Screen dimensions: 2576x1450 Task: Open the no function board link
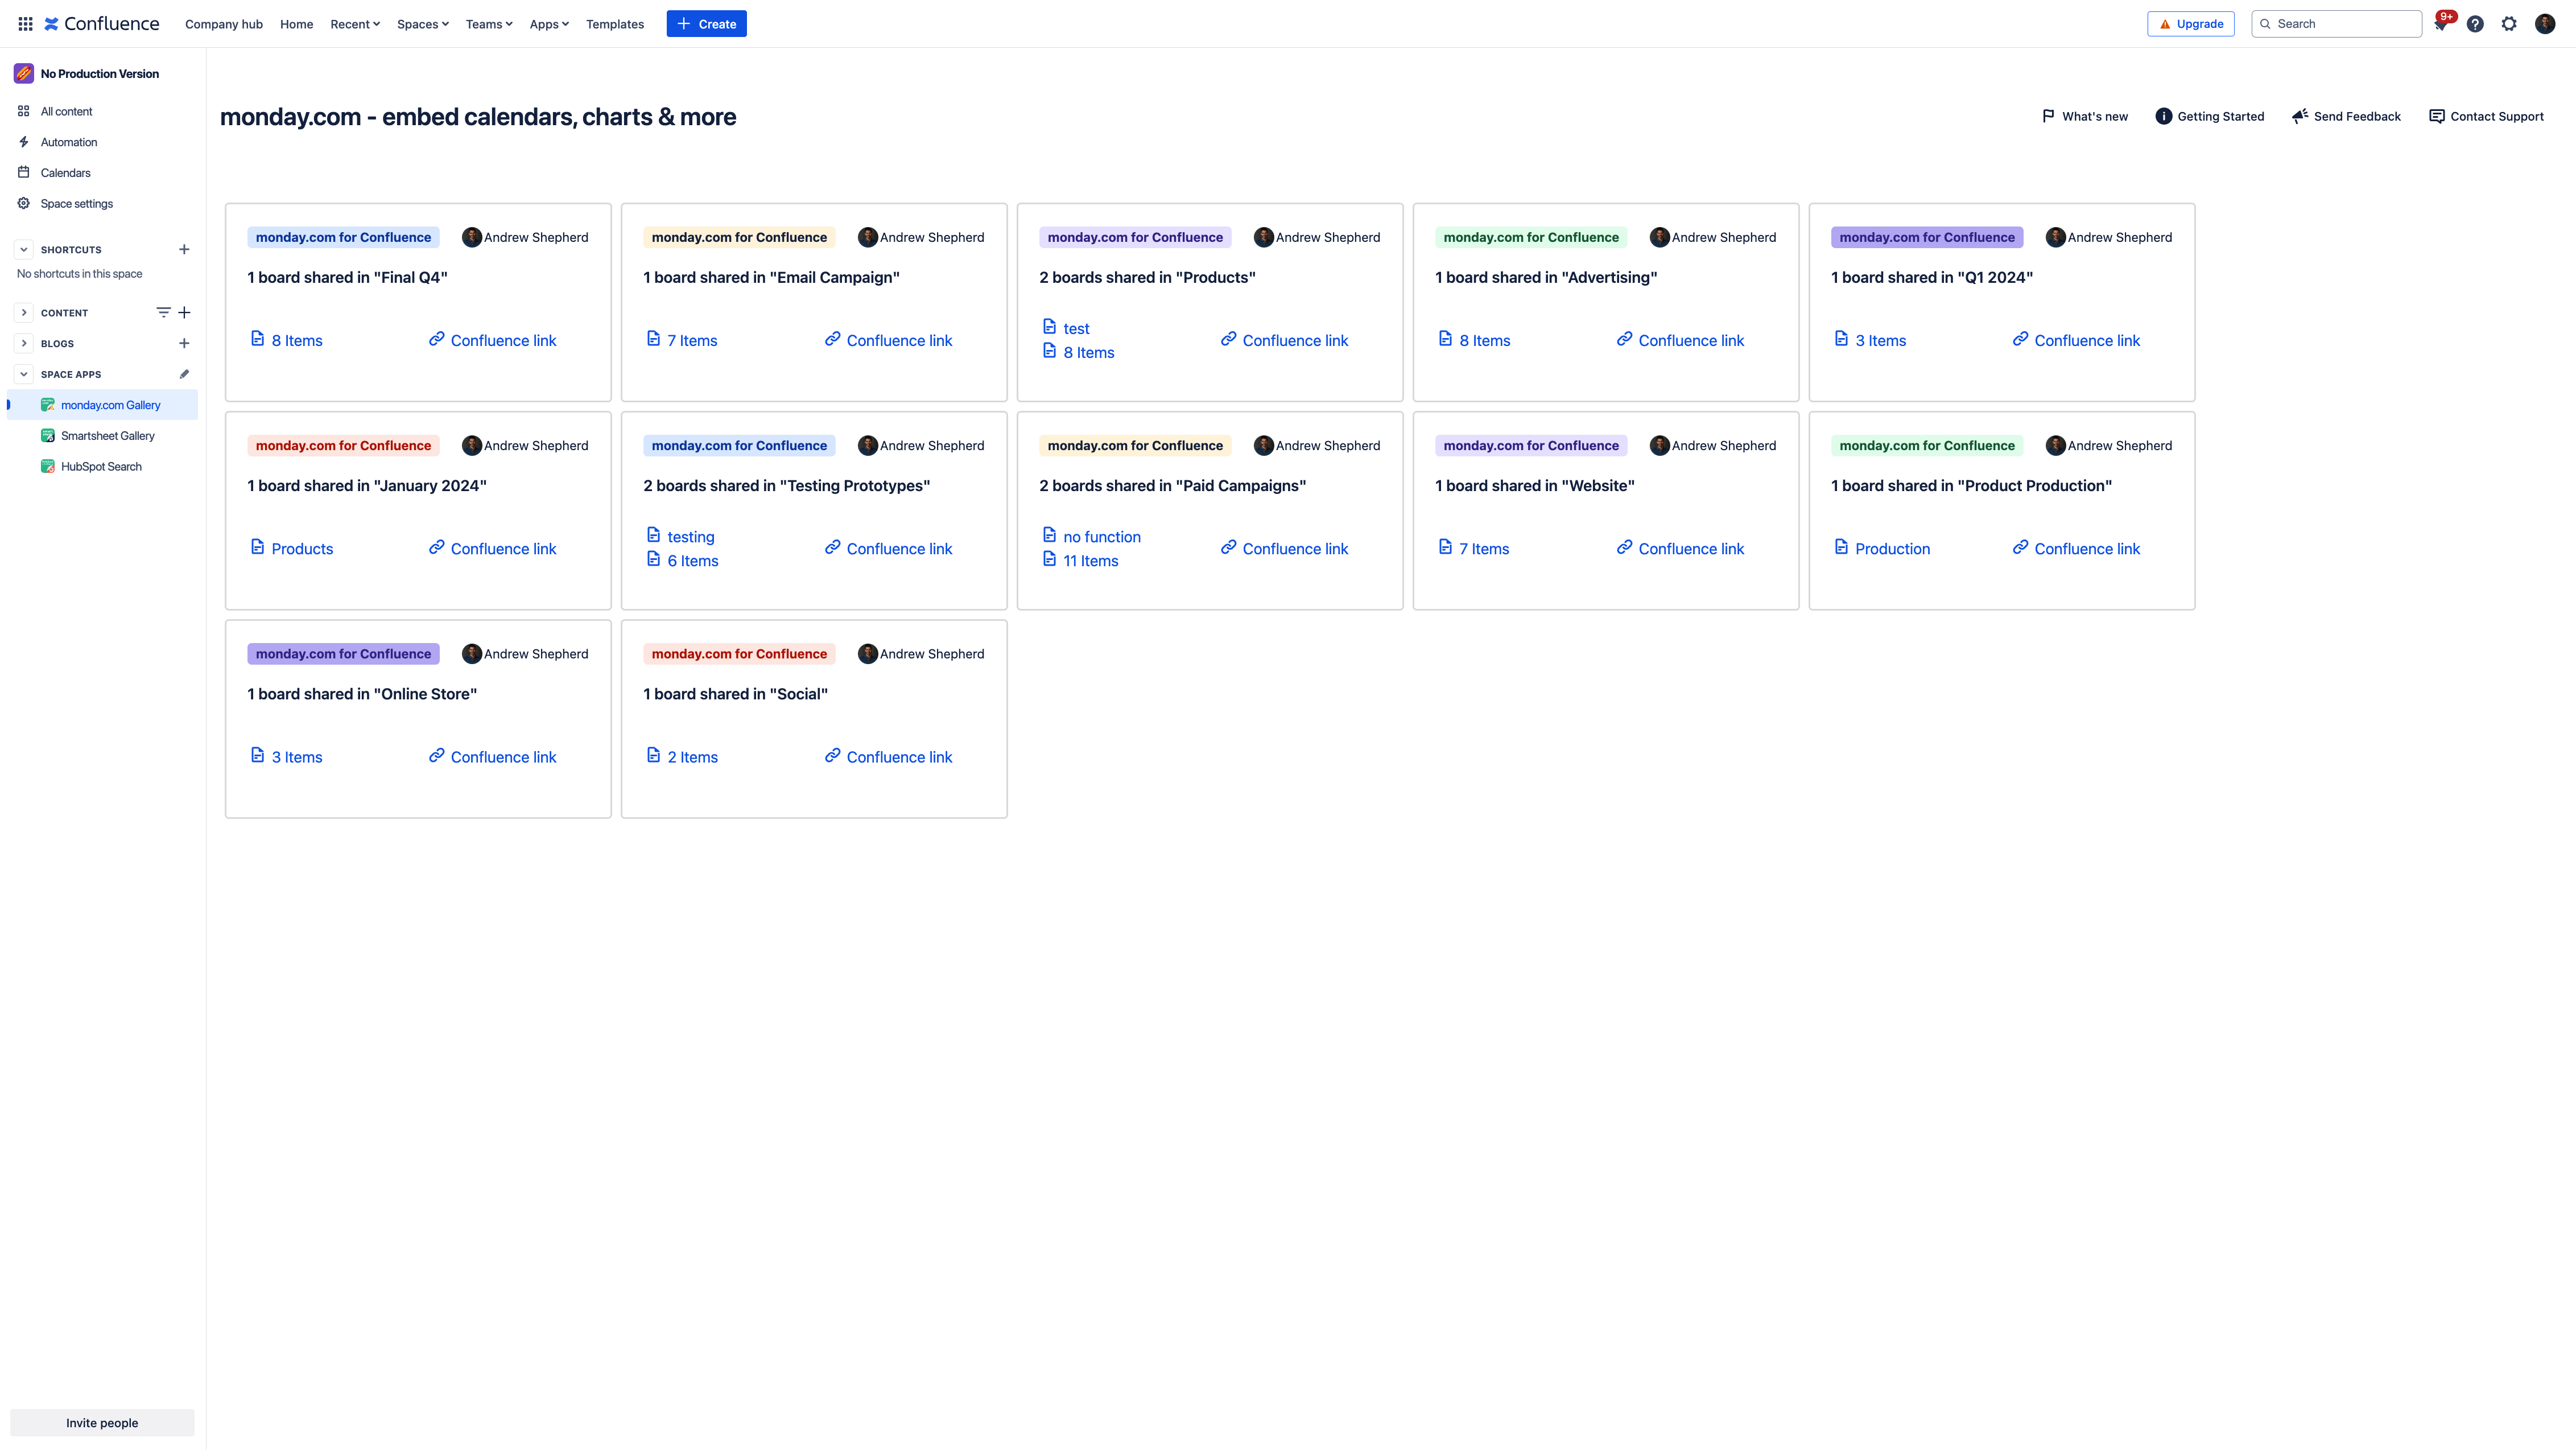pyautogui.click(x=1102, y=536)
